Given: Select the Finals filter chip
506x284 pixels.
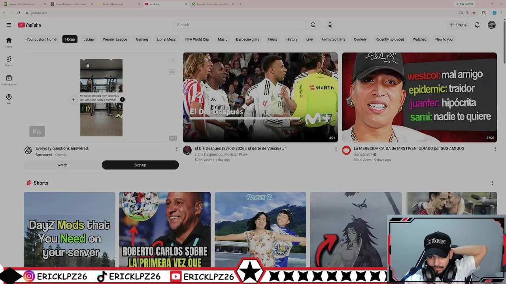Looking at the screenshot, I should (273, 39).
